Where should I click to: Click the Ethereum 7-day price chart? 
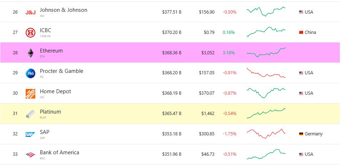point(266,52)
